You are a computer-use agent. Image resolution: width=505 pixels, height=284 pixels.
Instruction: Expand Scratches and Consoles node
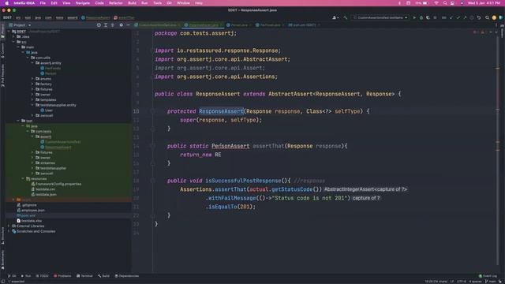tap(9, 231)
